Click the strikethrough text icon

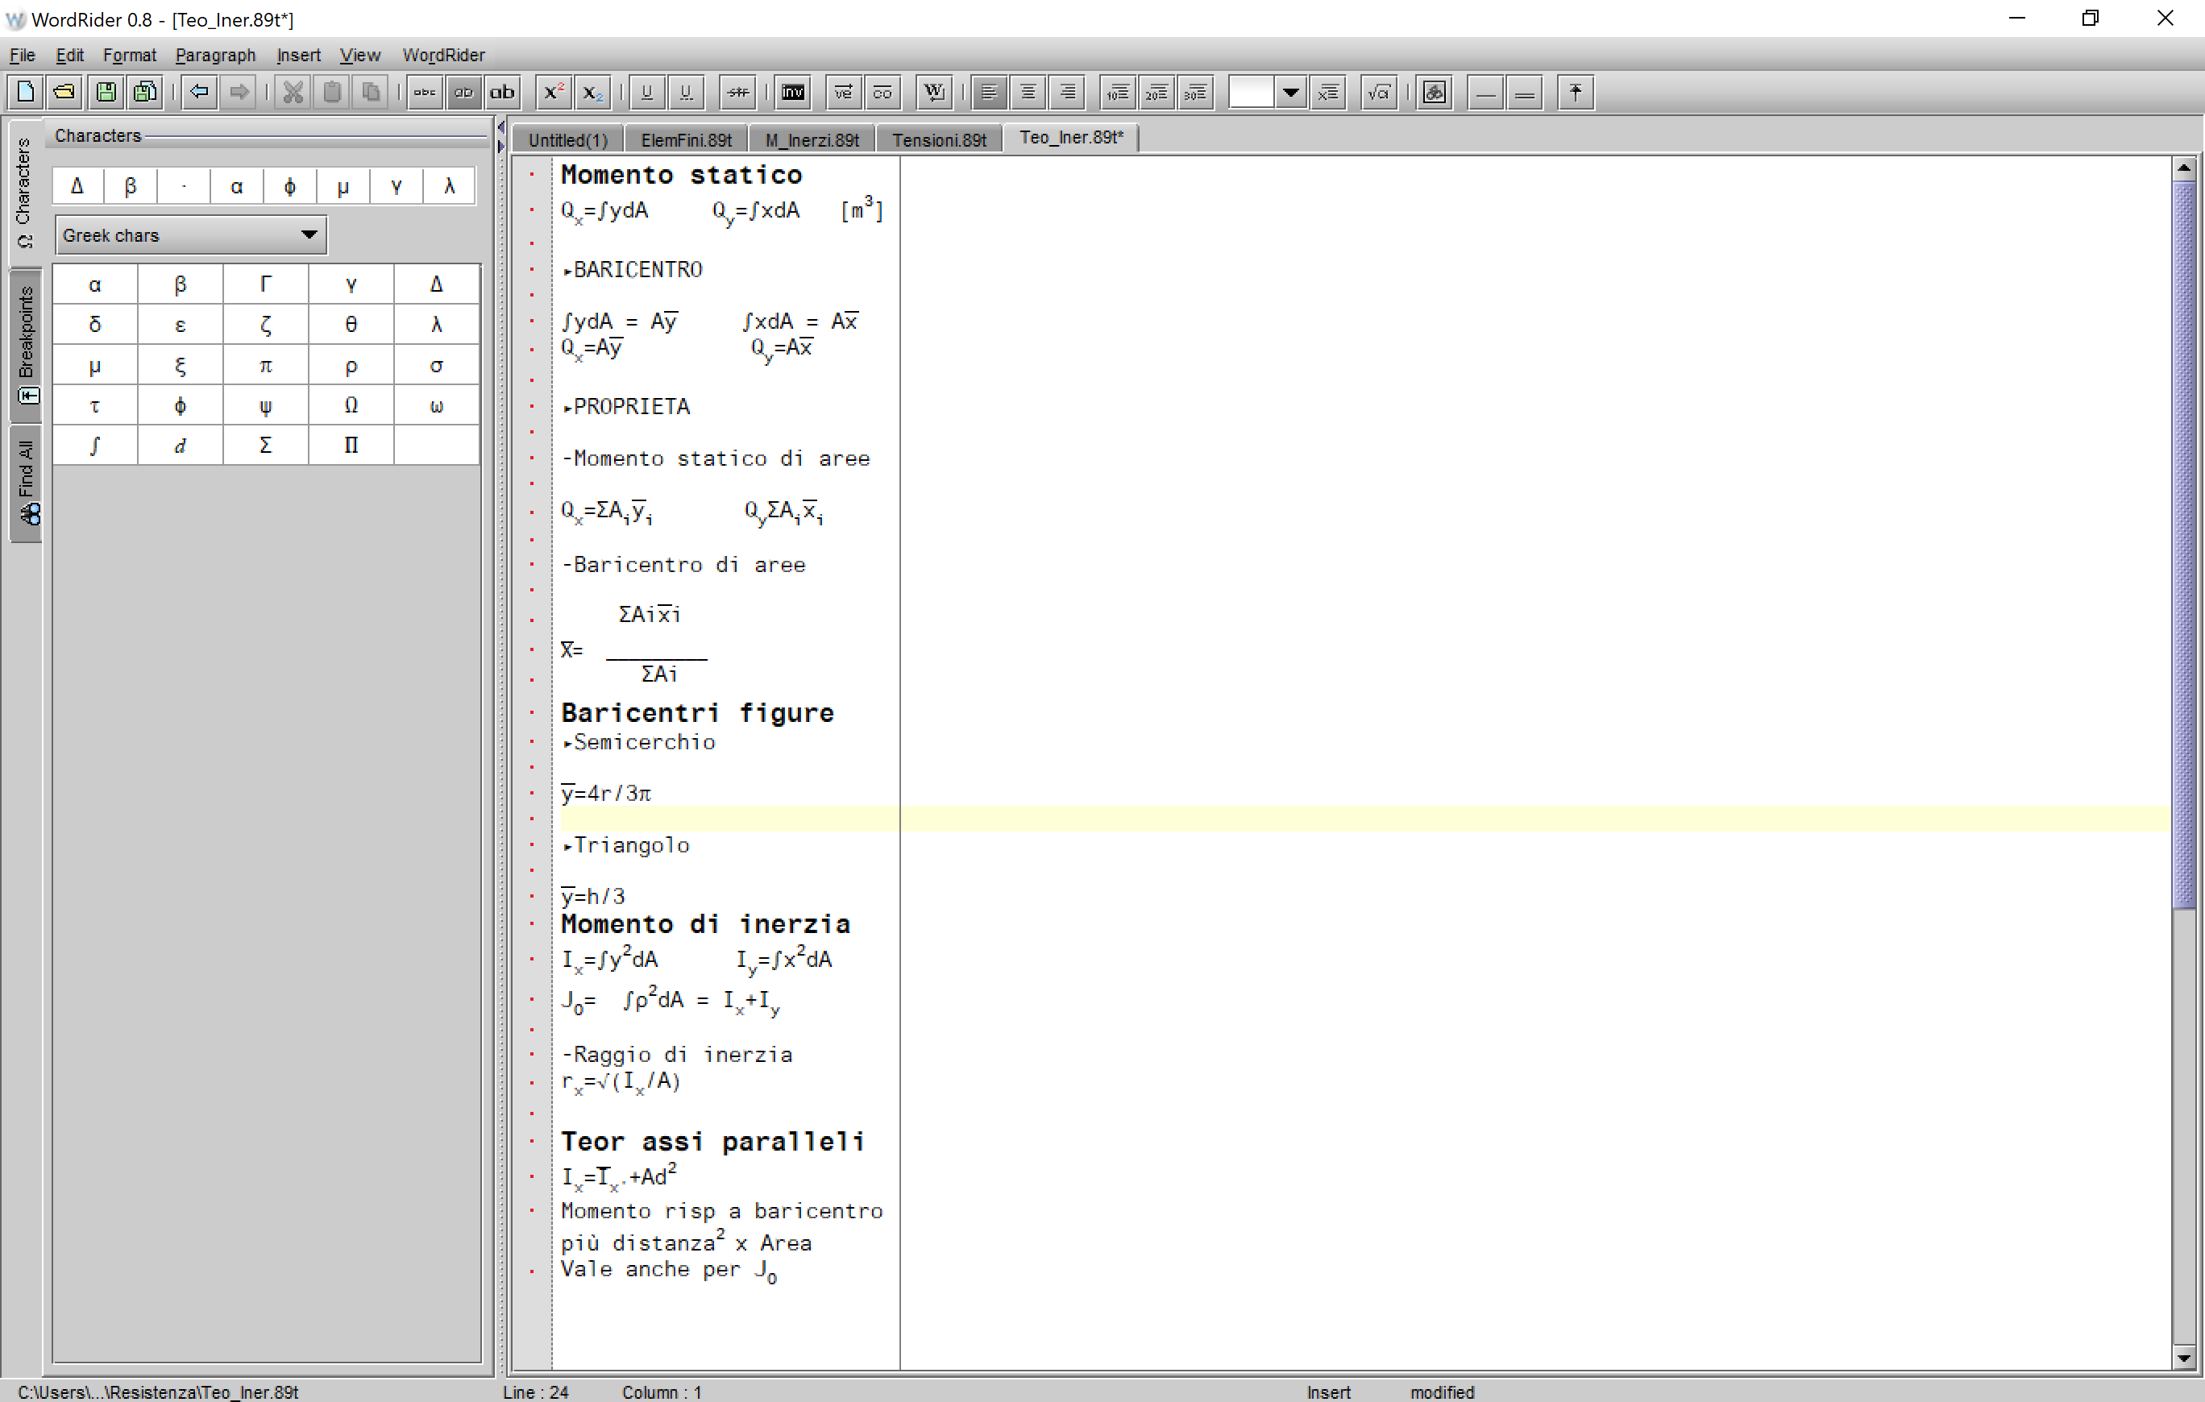pyautogui.click(x=737, y=93)
